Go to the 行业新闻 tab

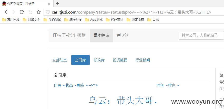[142, 60]
